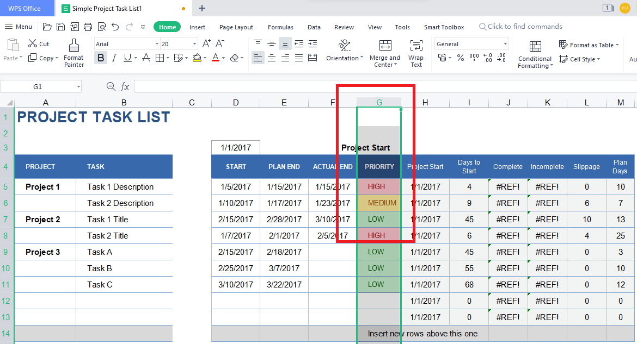Image resolution: width=637 pixels, height=344 pixels.
Task: Switch to the Insert tab
Action: 197,27
